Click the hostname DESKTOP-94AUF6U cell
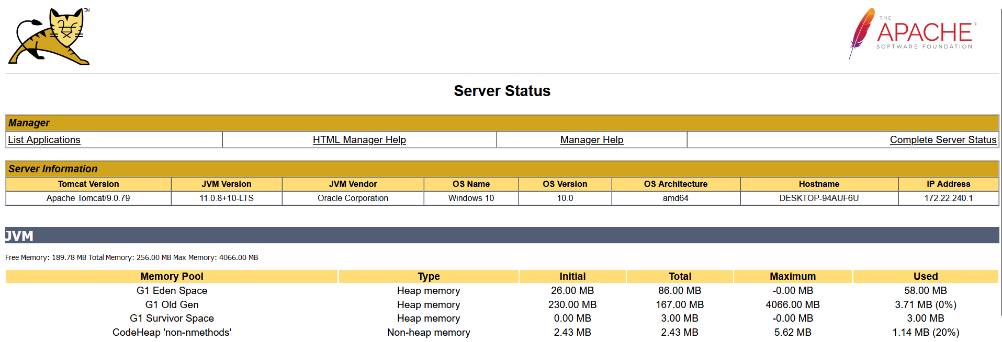 tap(819, 198)
